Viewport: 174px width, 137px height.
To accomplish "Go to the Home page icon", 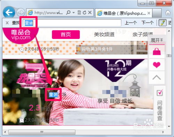I will pos(168,13).
